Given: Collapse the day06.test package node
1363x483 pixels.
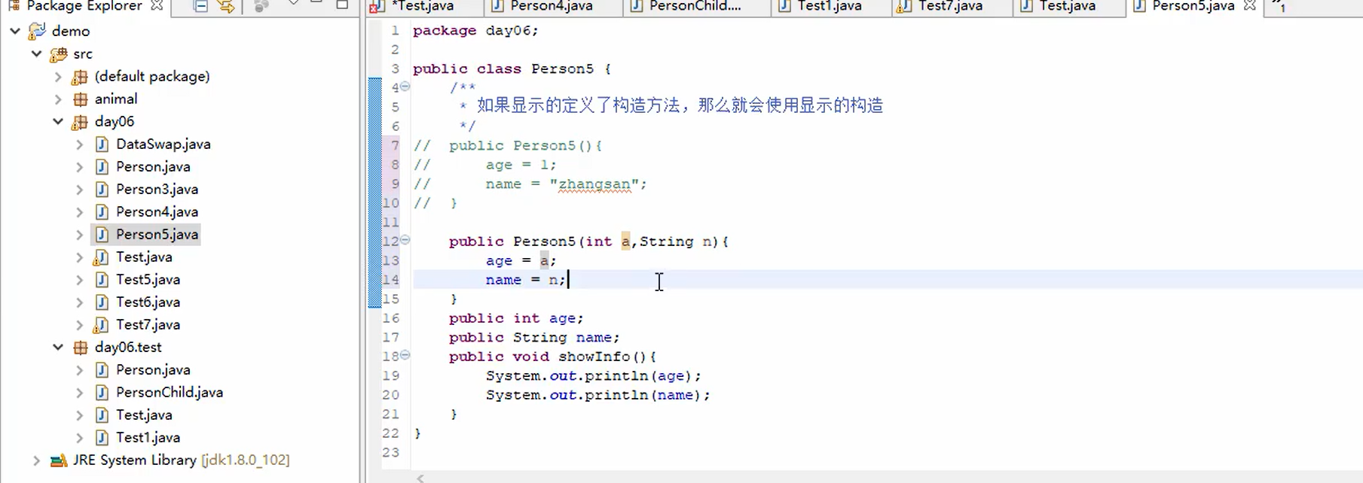Looking at the screenshot, I should pos(58,347).
